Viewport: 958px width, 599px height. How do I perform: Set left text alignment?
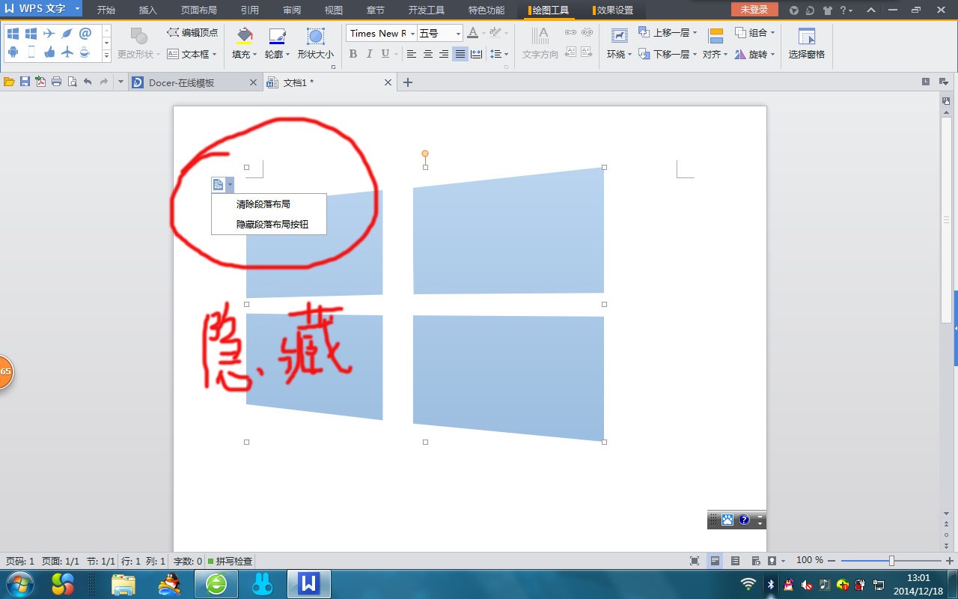[x=412, y=54]
